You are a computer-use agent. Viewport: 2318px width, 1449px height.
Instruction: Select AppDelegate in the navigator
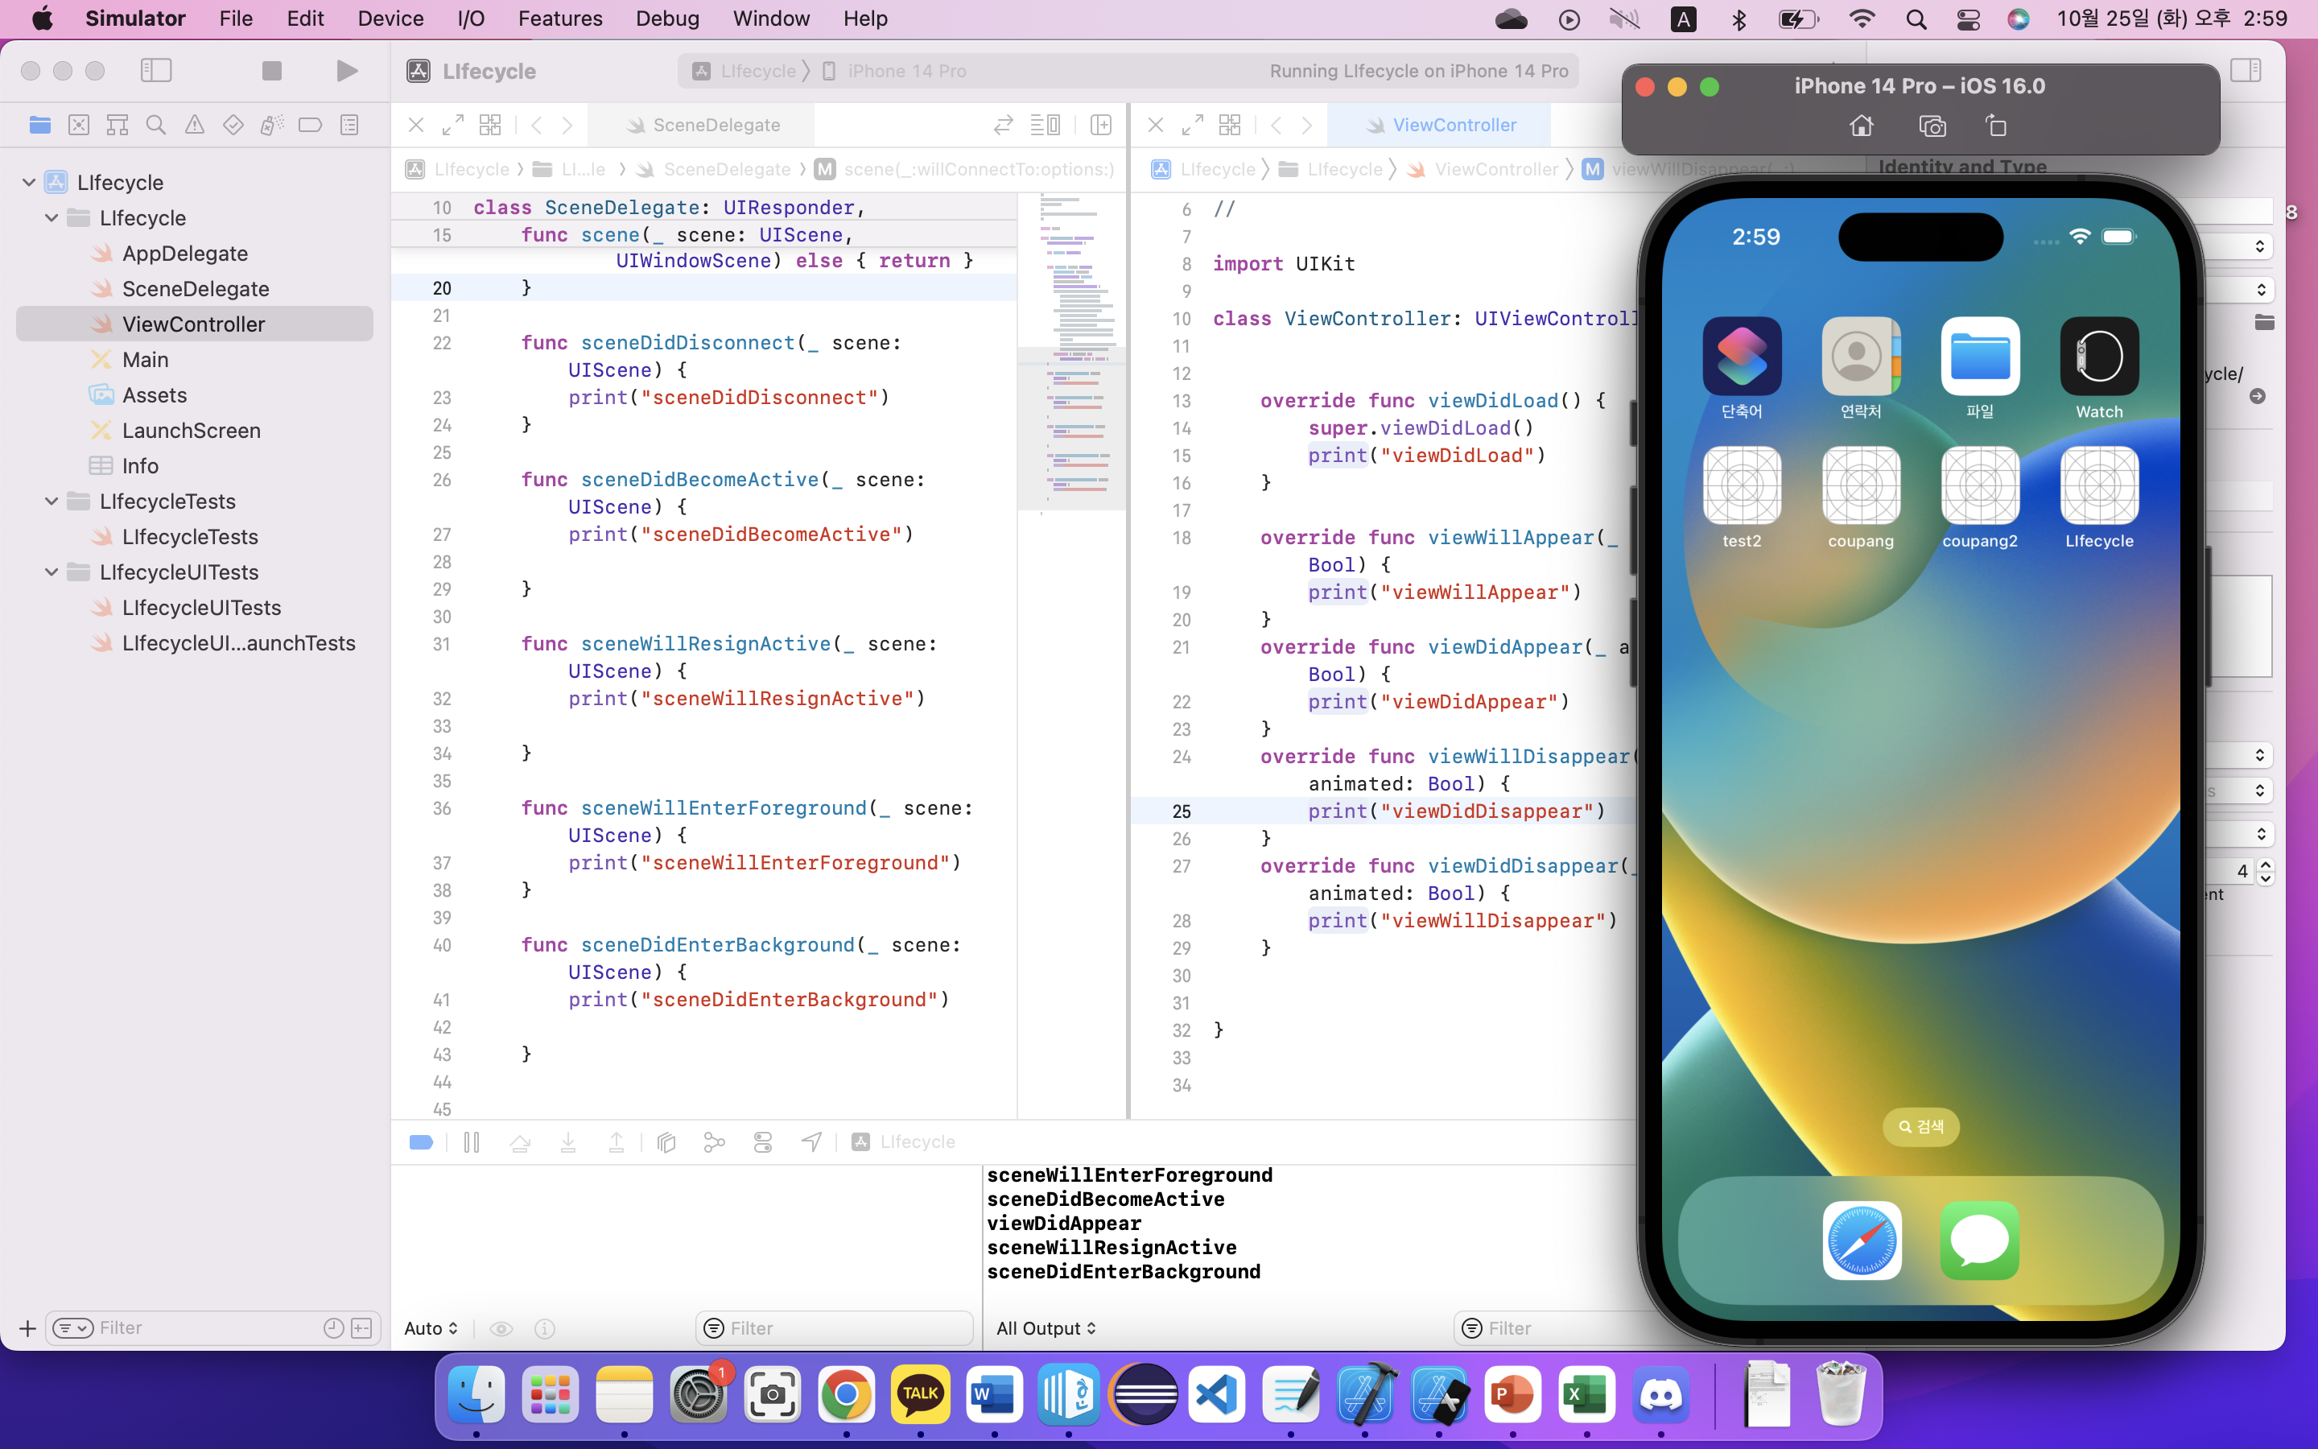point(185,253)
